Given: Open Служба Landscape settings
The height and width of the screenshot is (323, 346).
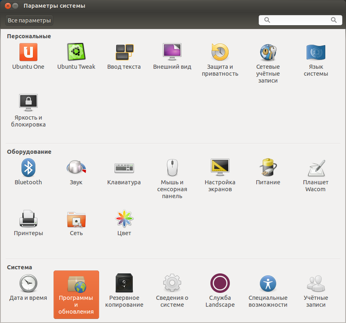Looking at the screenshot, I should [220, 291].
